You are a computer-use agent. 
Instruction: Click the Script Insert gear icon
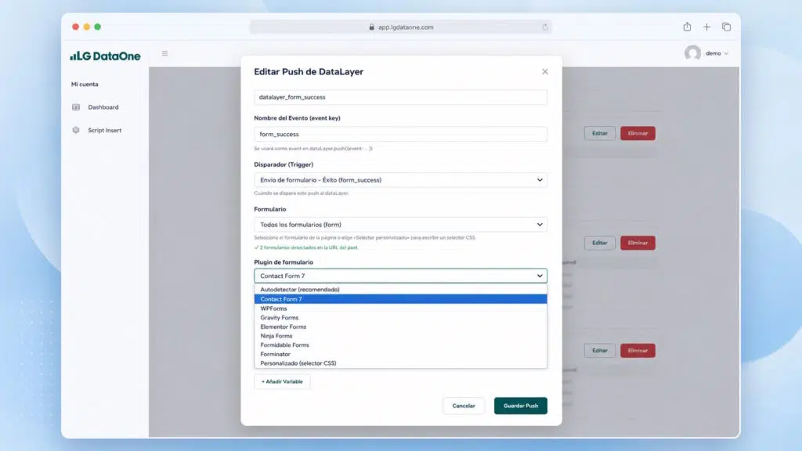(x=76, y=131)
